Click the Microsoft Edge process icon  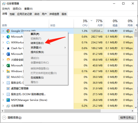[8, 37]
